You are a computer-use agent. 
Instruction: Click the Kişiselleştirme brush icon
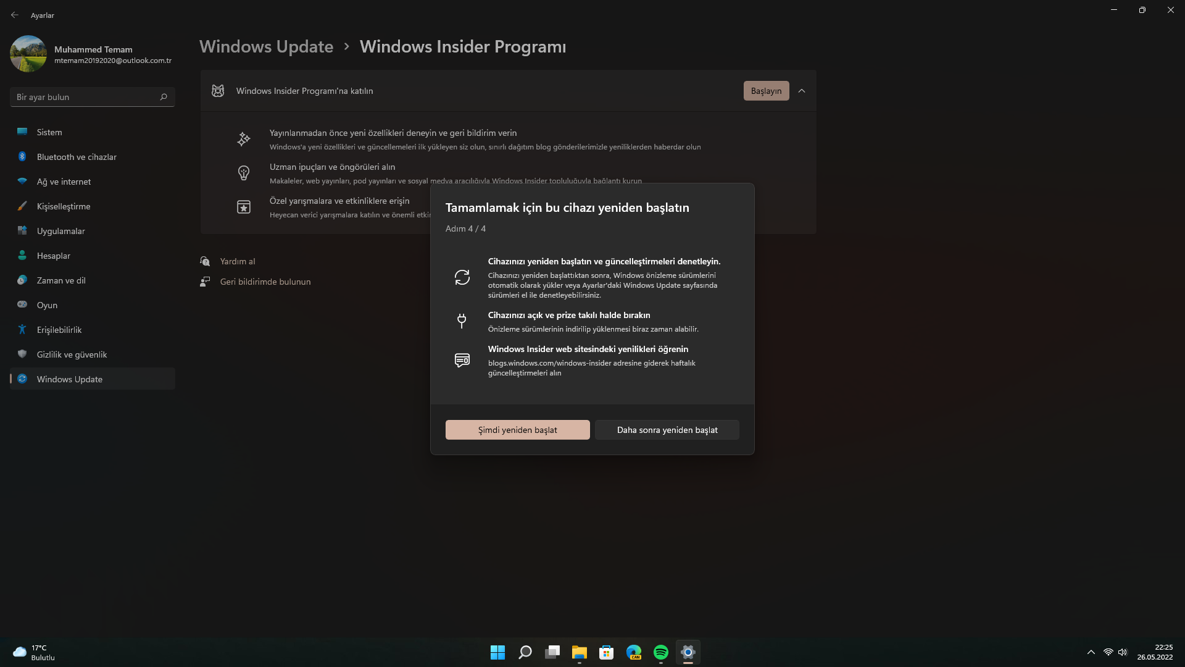pos(22,206)
